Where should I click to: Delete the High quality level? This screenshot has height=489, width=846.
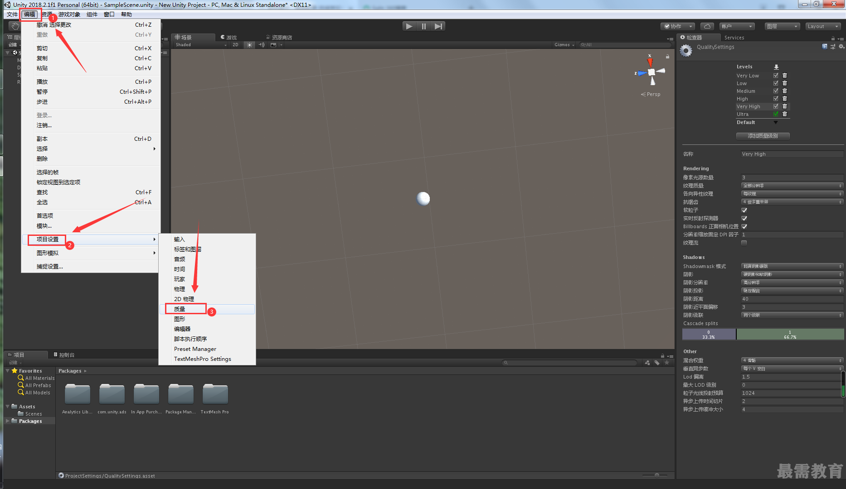click(785, 99)
